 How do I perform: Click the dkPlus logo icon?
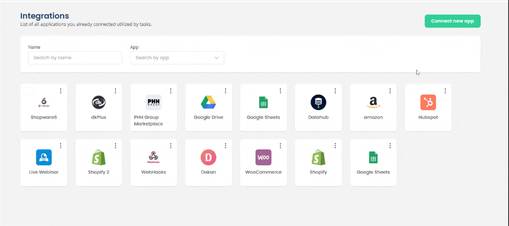click(x=99, y=102)
